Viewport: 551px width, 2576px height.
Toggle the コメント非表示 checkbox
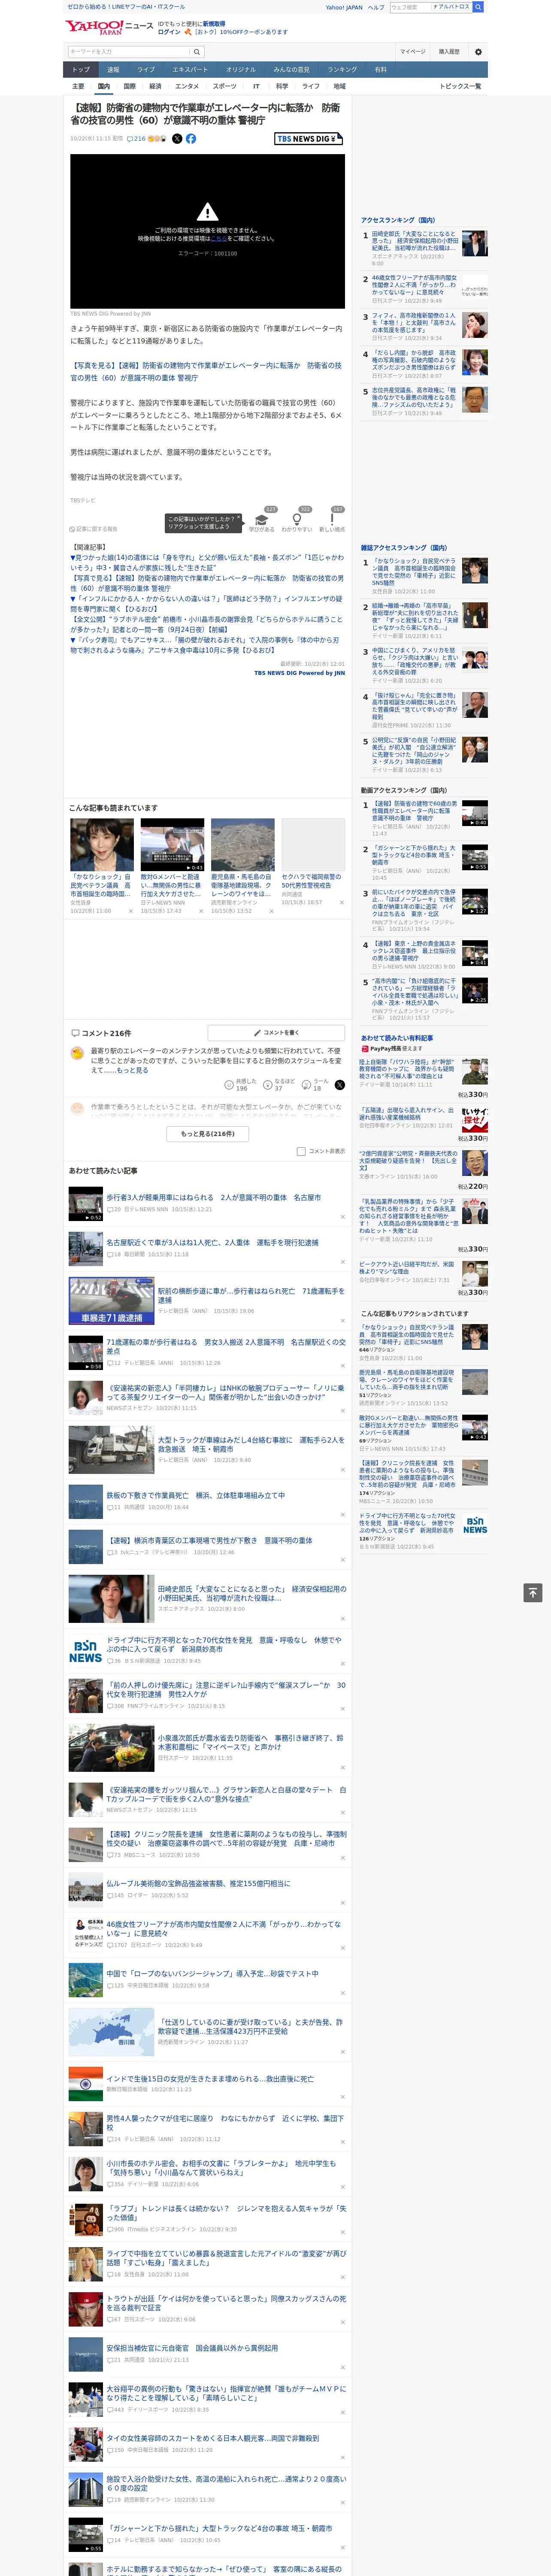(301, 1152)
